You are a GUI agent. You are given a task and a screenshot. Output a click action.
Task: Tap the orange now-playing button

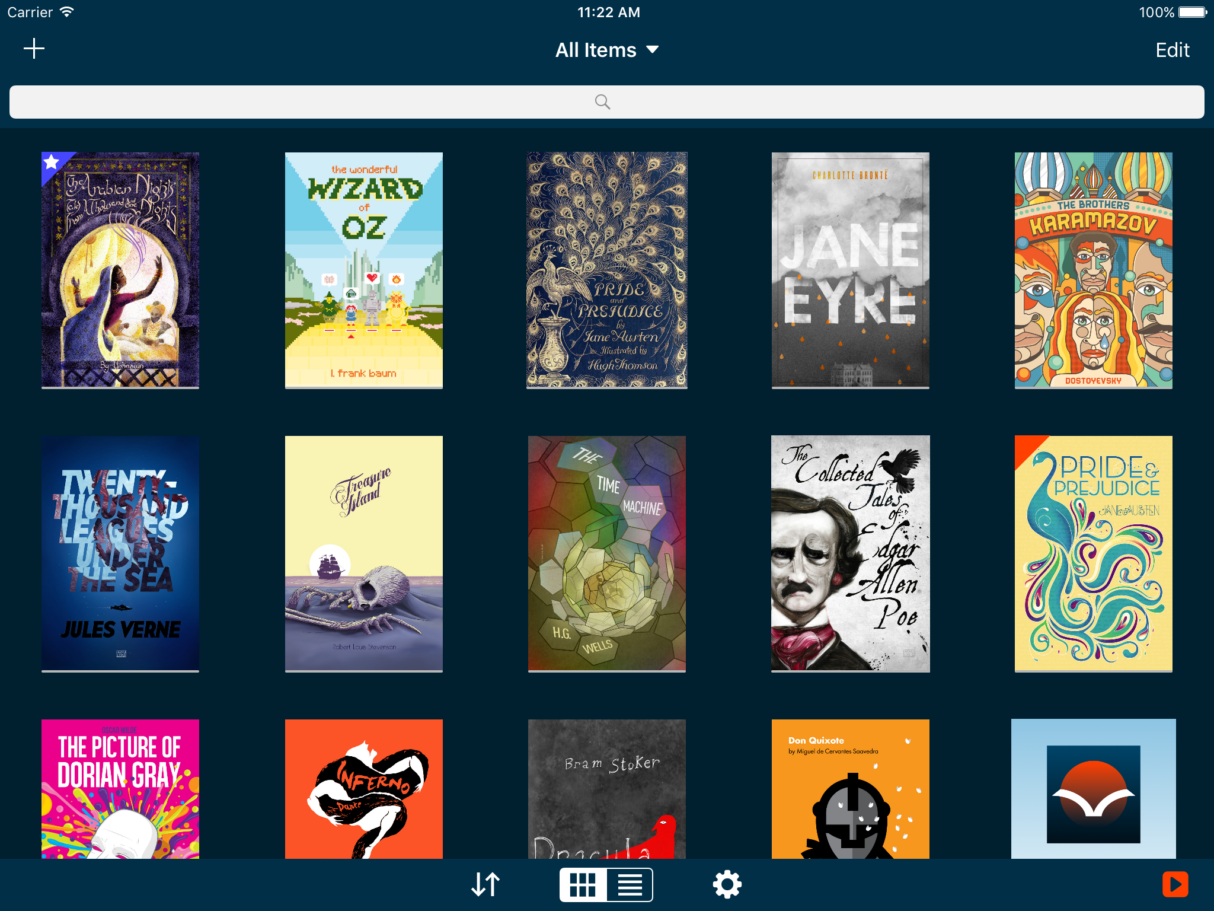(1175, 884)
